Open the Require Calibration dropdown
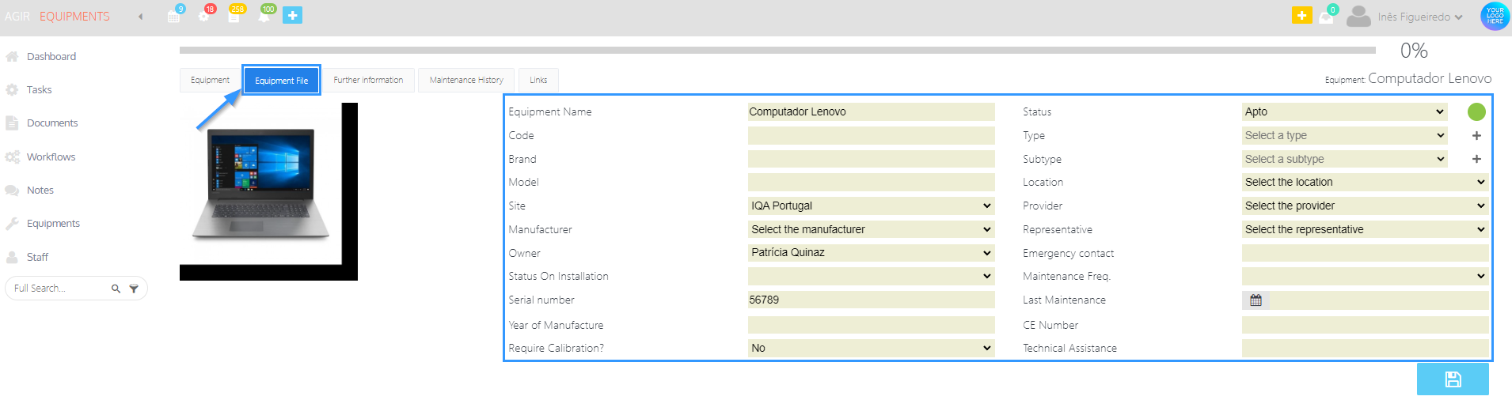 [x=872, y=349]
